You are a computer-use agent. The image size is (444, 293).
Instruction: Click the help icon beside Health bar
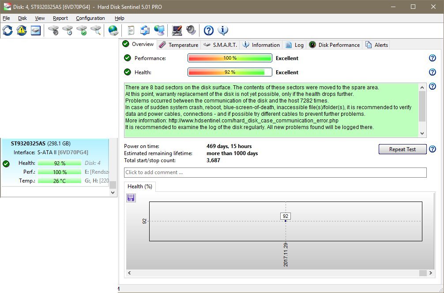tap(433, 72)
